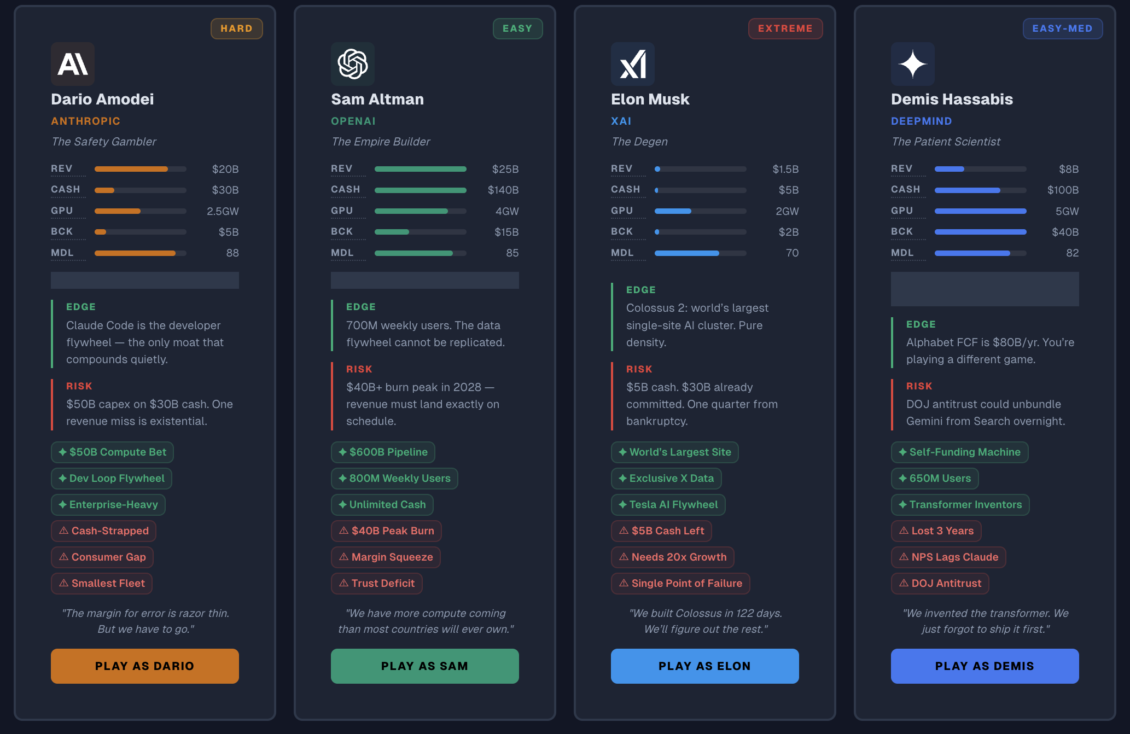Start the game as Elon
The image size is (1130, 734).
click(x=704, y=666)
